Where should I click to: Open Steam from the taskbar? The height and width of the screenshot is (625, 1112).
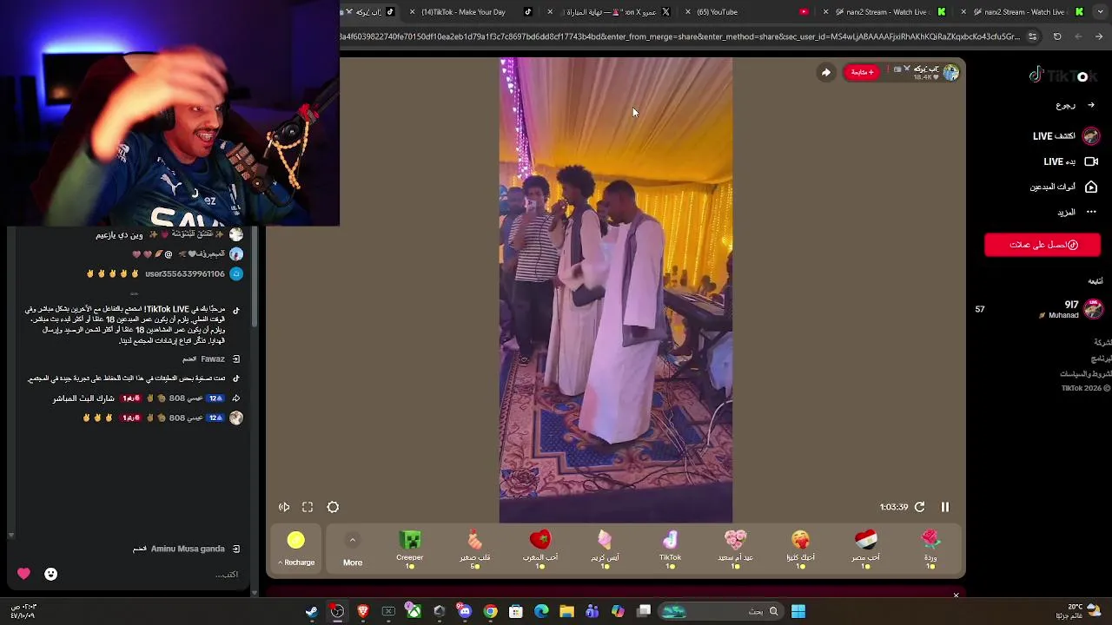[x=312, y=612]
